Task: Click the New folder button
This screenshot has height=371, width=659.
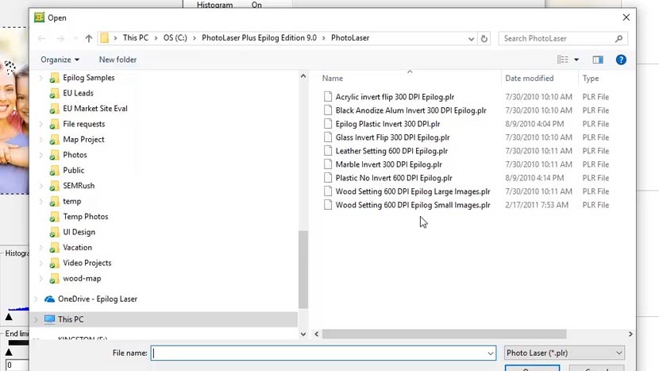Action: (118, 60)
